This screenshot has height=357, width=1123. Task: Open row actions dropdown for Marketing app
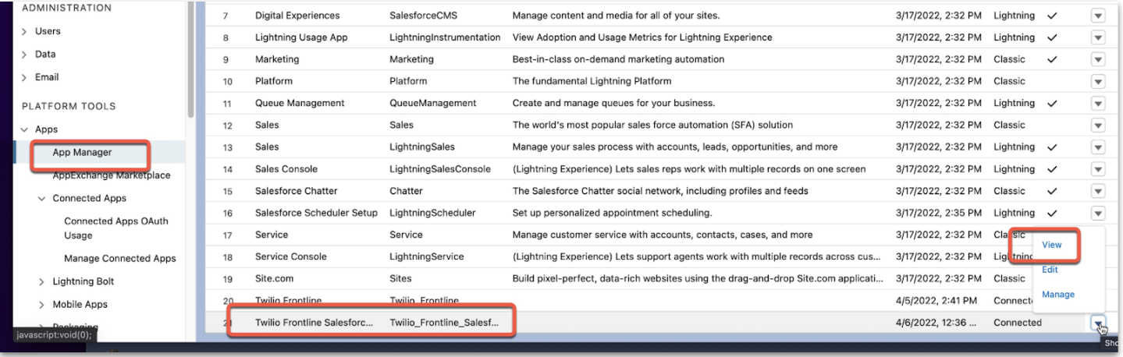pyautogui.click(x=1098, y=59)
